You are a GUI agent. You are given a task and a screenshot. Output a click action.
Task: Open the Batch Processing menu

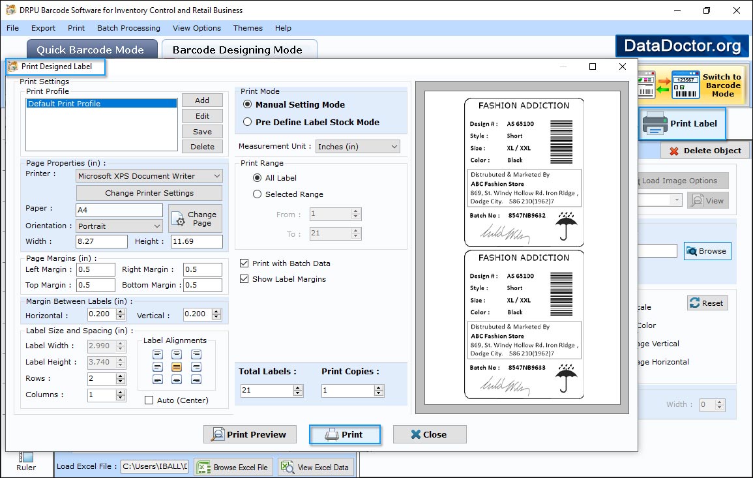click(128, 28)
